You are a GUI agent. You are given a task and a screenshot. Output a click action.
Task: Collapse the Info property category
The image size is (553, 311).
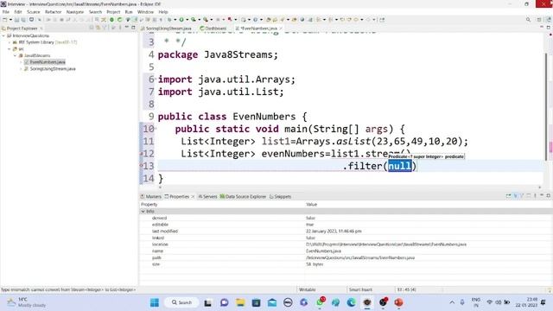click(x=143, y=211)
